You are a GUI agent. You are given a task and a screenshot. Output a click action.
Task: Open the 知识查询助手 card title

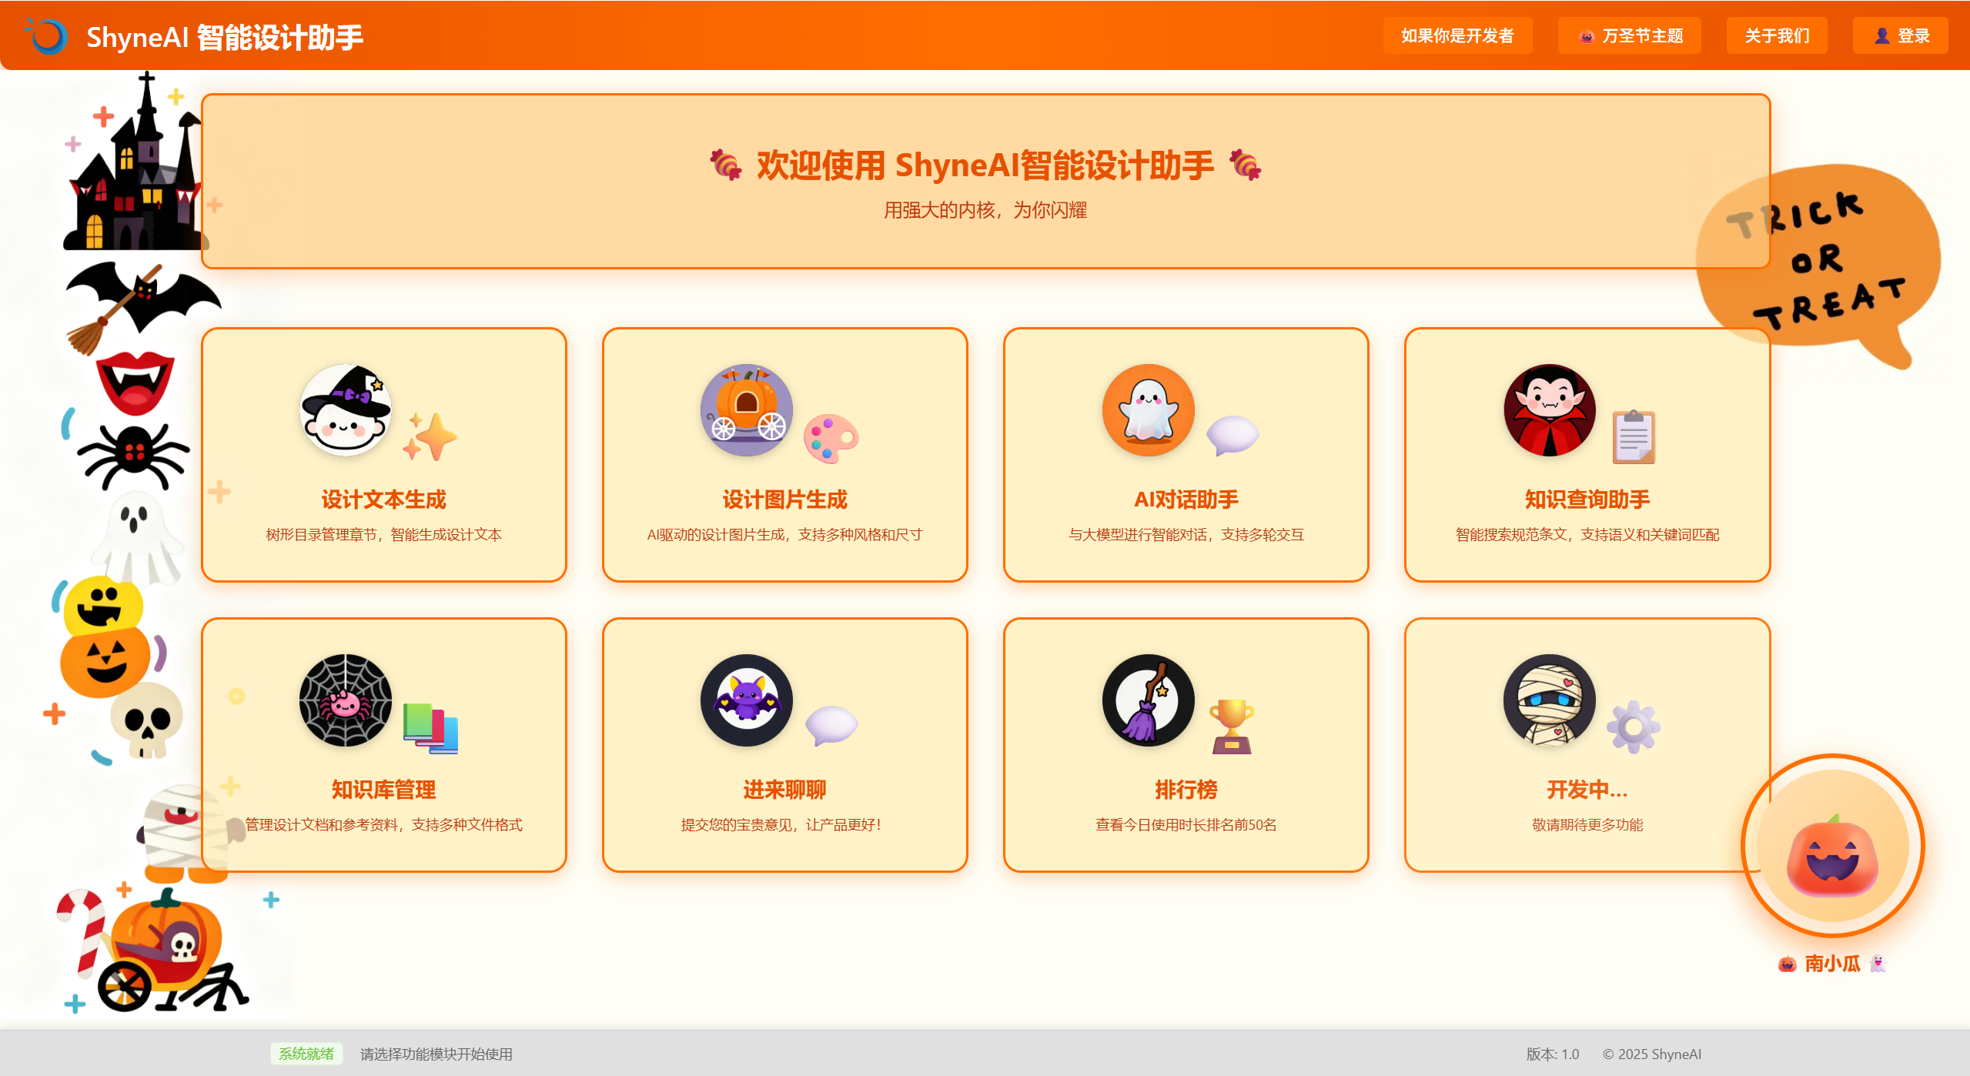click(1587, 500)
